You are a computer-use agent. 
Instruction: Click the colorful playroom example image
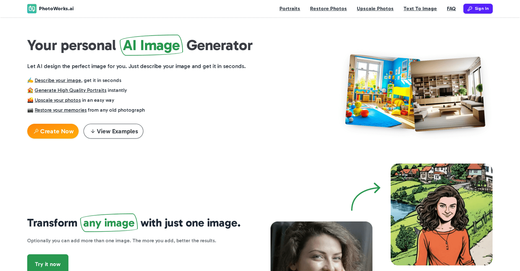tap(380, 92)
